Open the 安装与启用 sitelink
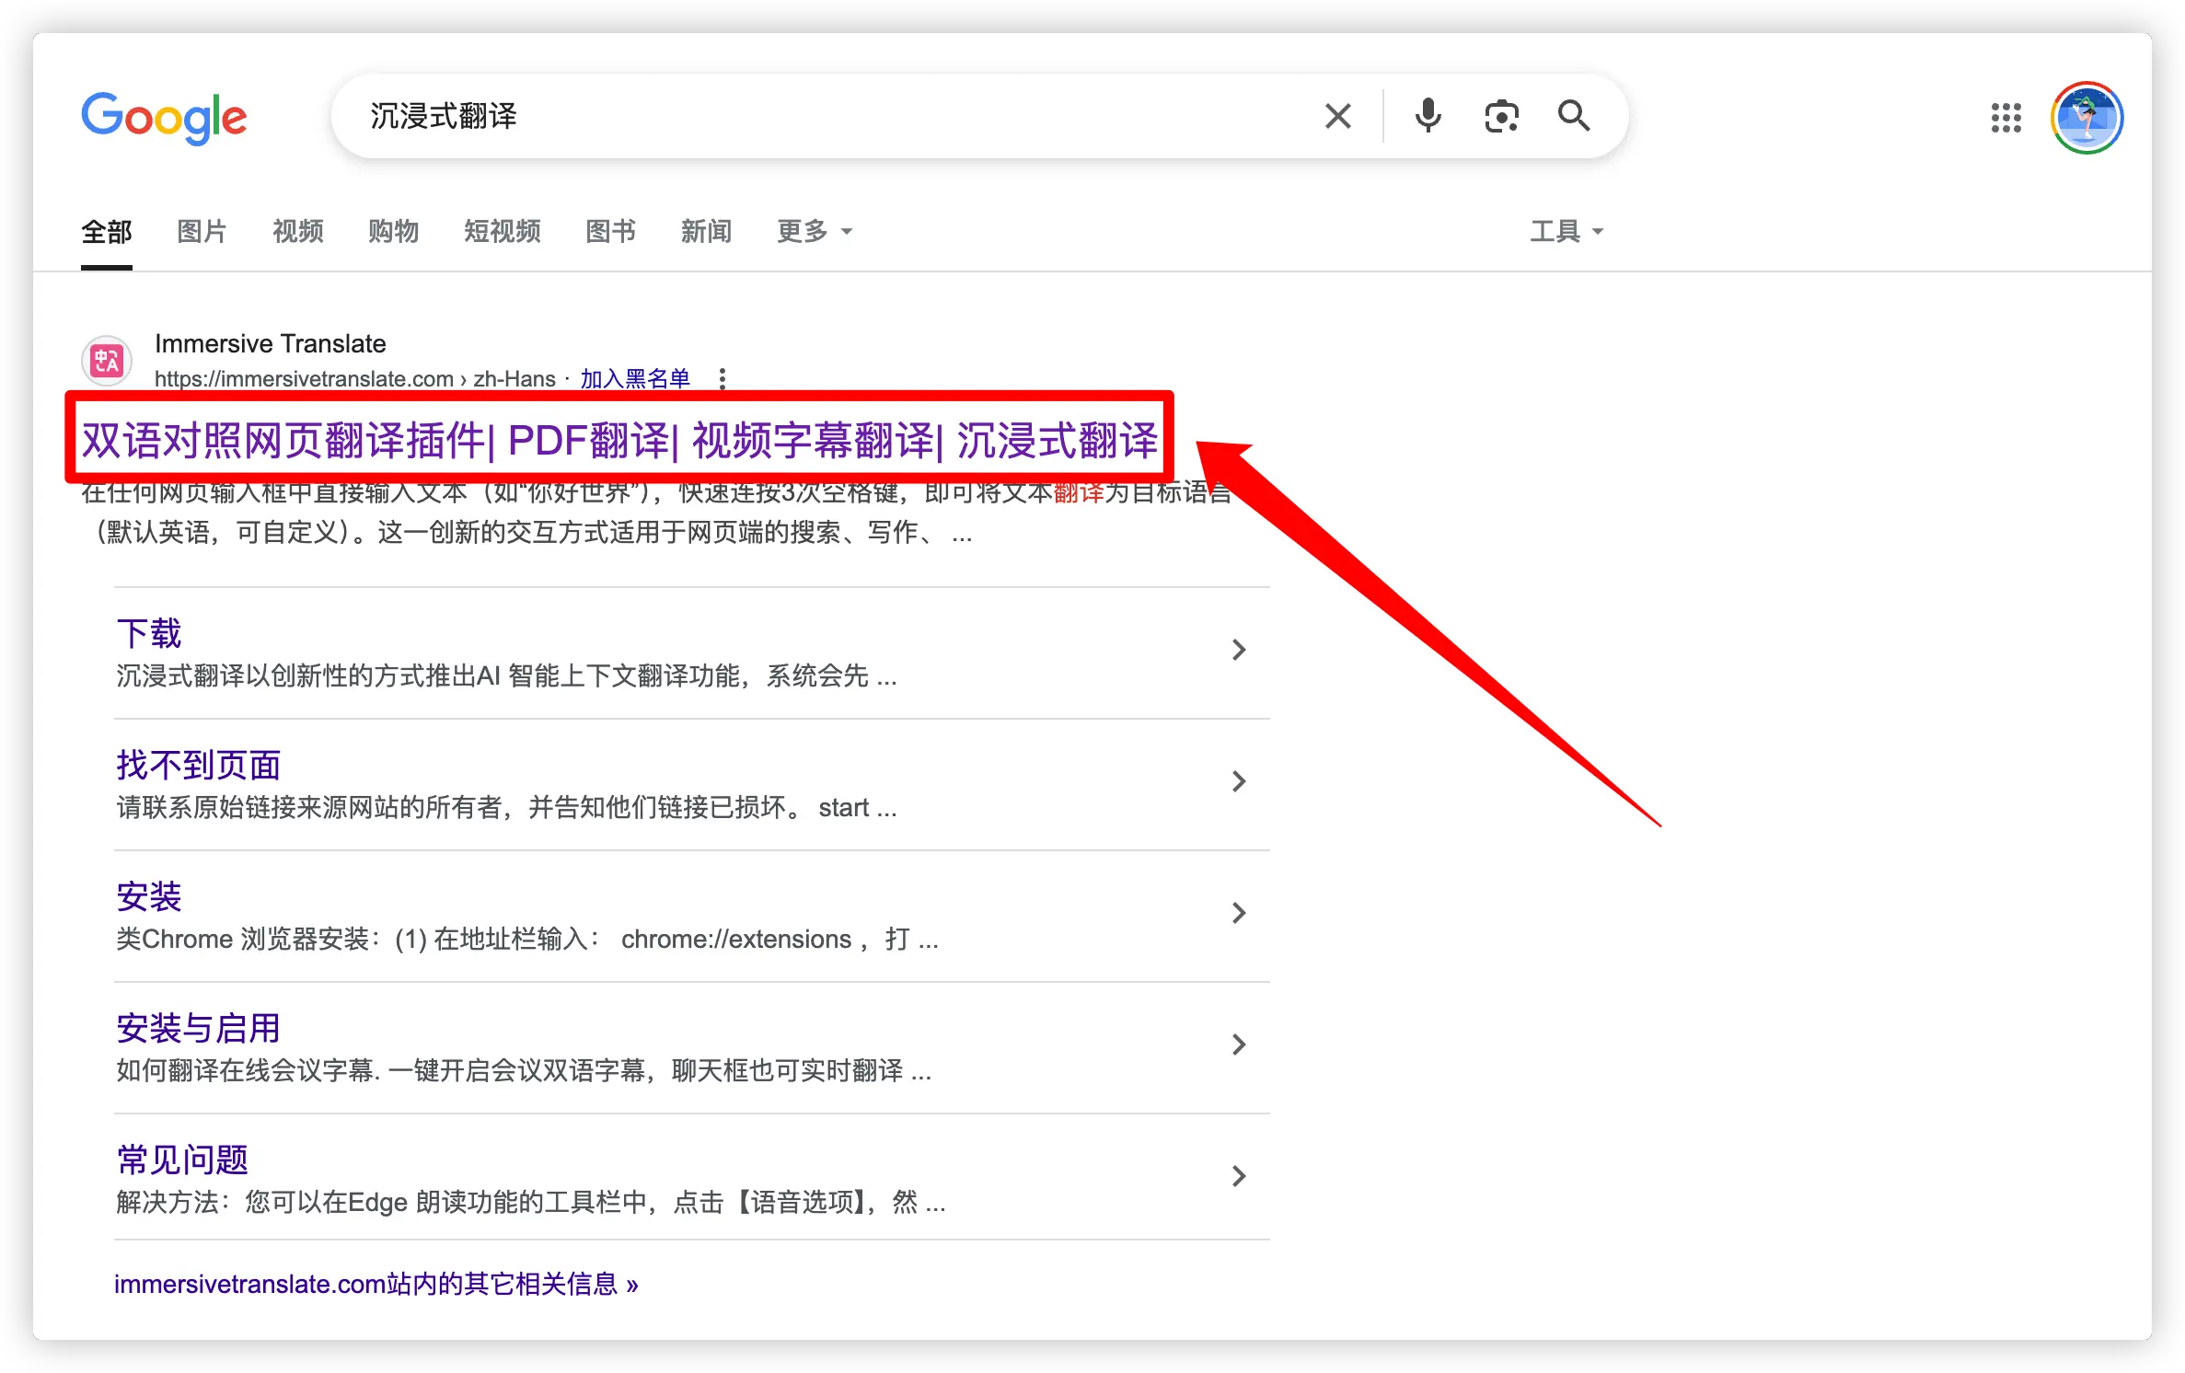The height and width of the screenshot is (1373, 2185). coord(198,1028)
